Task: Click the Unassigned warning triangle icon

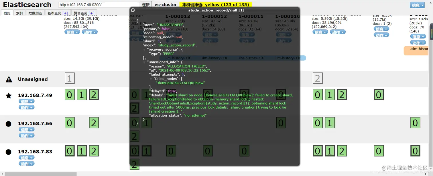Action: pos(9,79)
